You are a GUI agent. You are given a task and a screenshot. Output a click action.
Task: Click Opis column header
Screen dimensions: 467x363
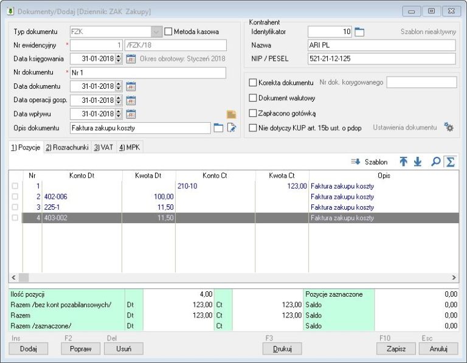(384, 176)
